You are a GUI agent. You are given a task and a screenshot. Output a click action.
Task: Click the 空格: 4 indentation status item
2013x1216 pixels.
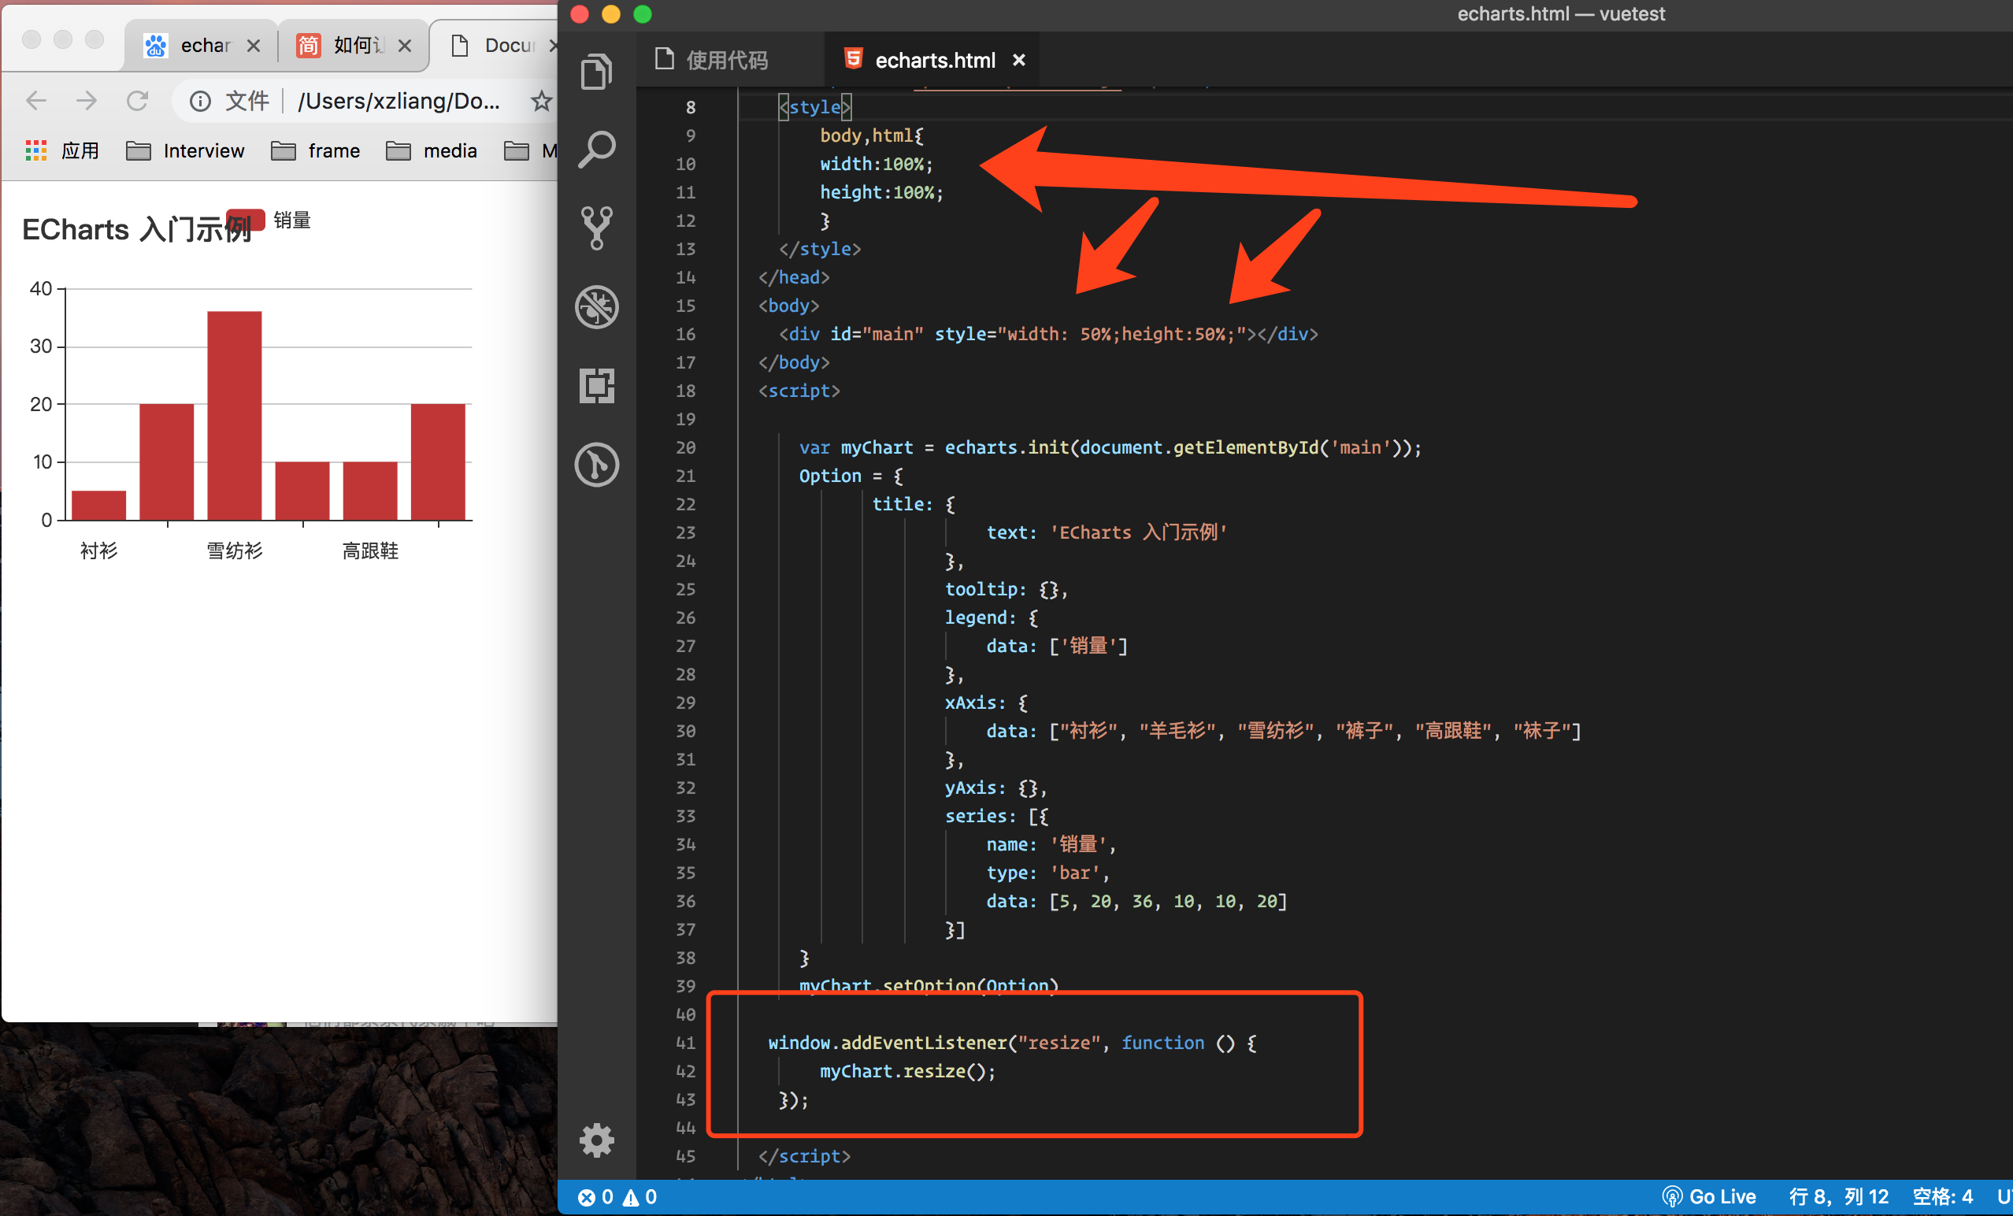[x=1941, y=1196]
